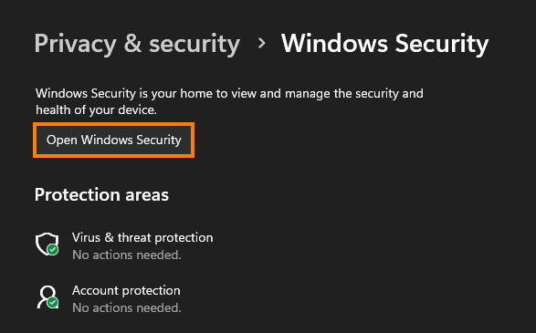The image size is (536, 333).
Task: Select the Windows Security page title
Action: (x=385, y=45)
